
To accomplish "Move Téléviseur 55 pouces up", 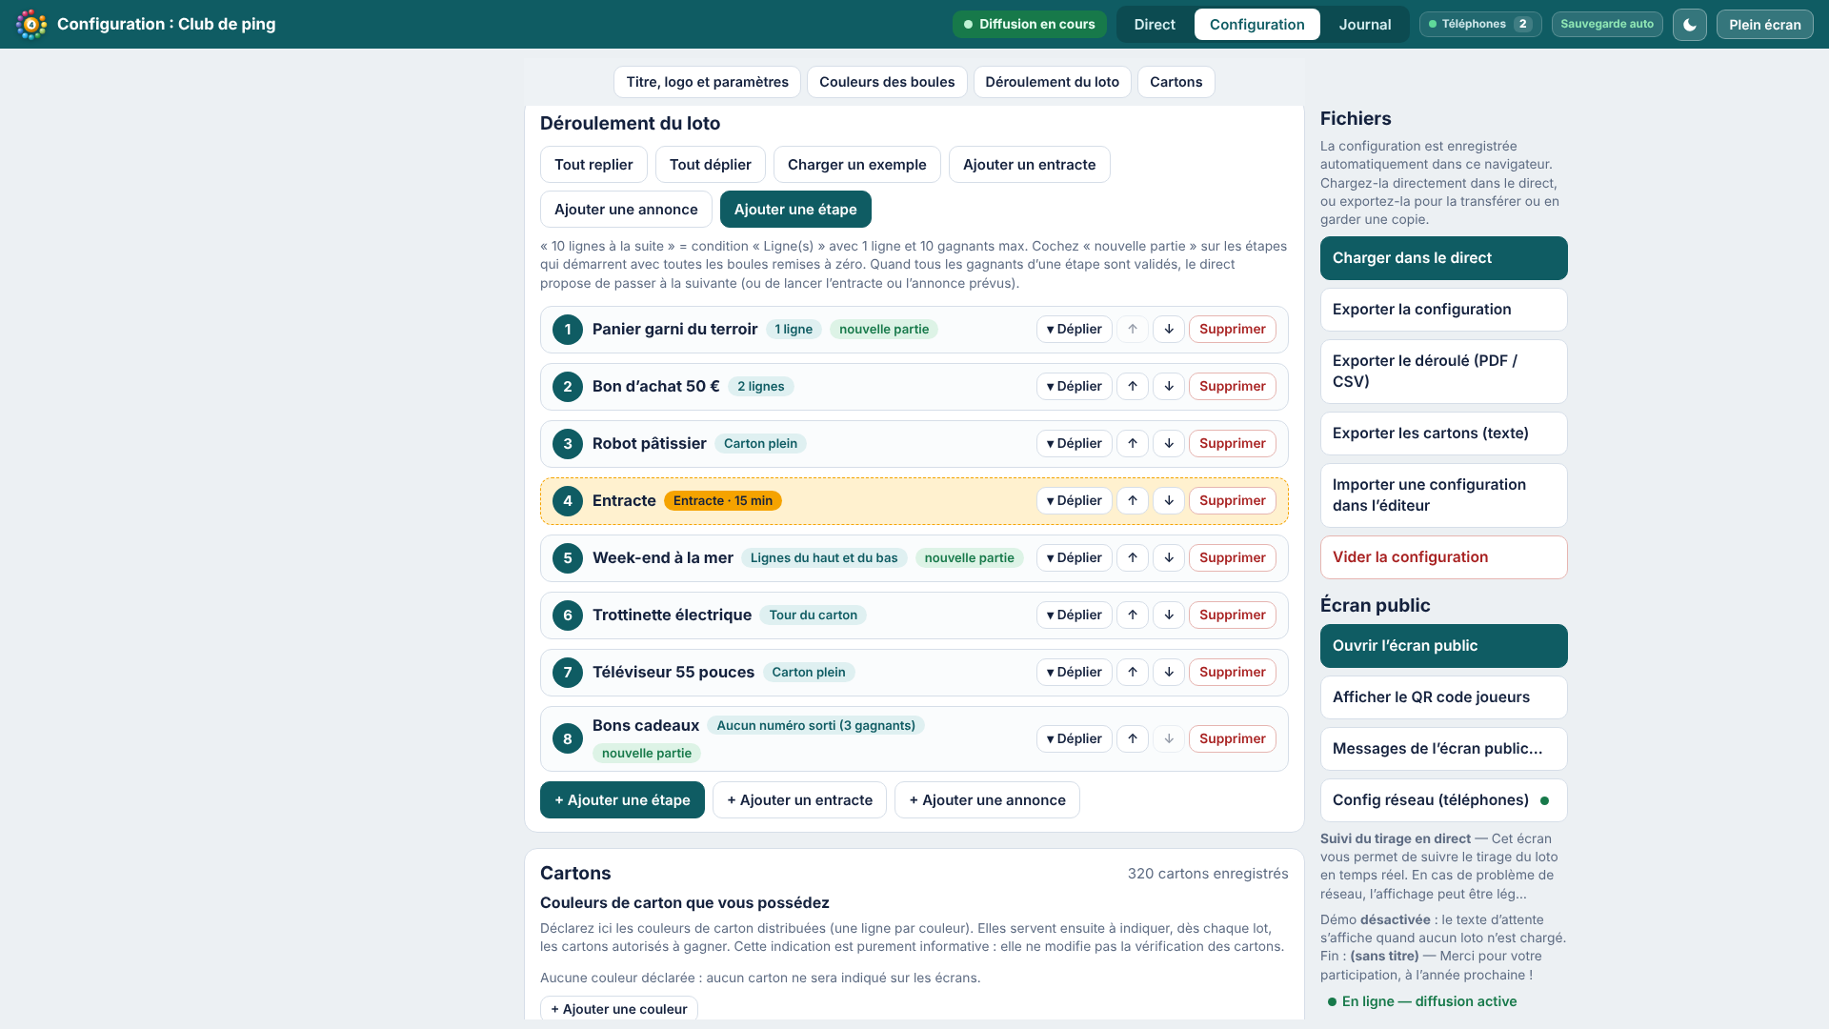I will [1132, 673].
